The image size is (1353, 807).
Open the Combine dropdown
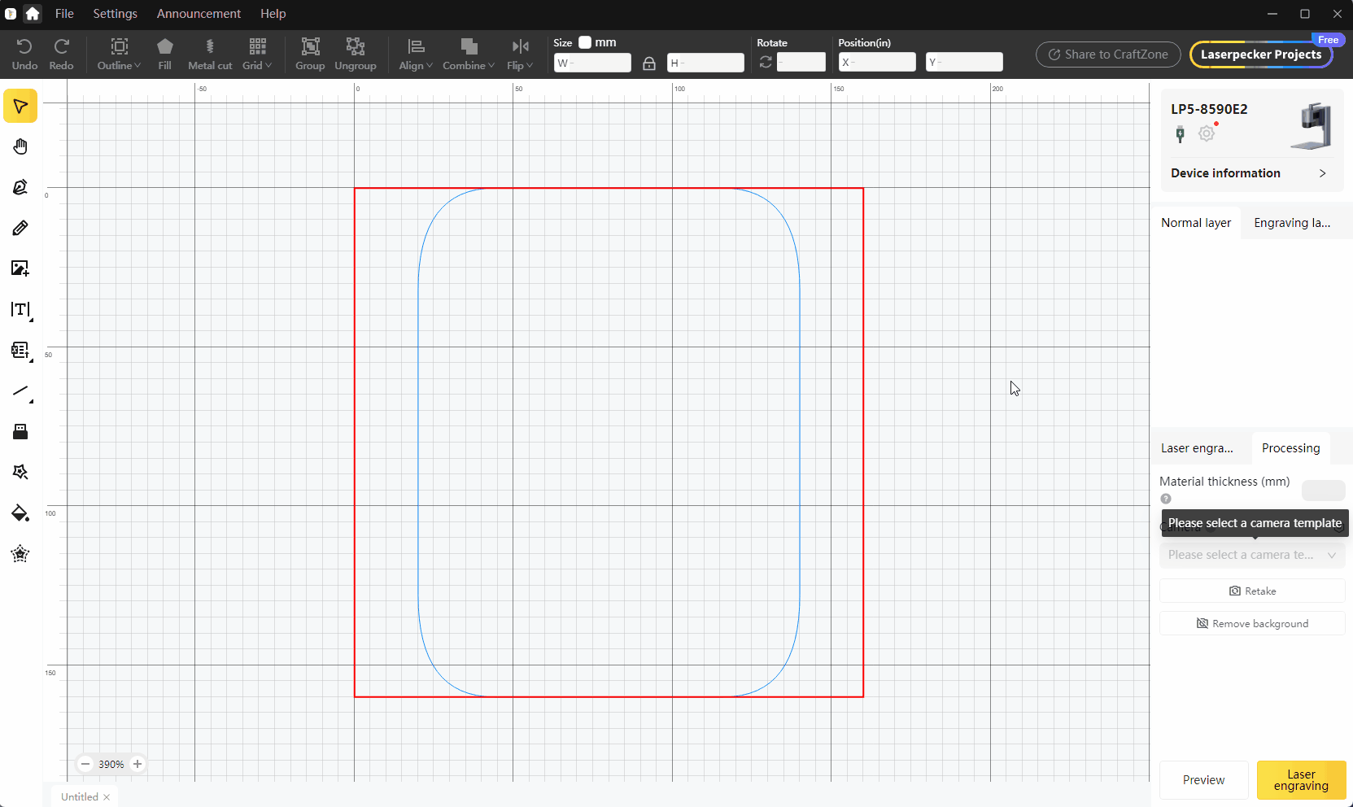coord(469,55)
